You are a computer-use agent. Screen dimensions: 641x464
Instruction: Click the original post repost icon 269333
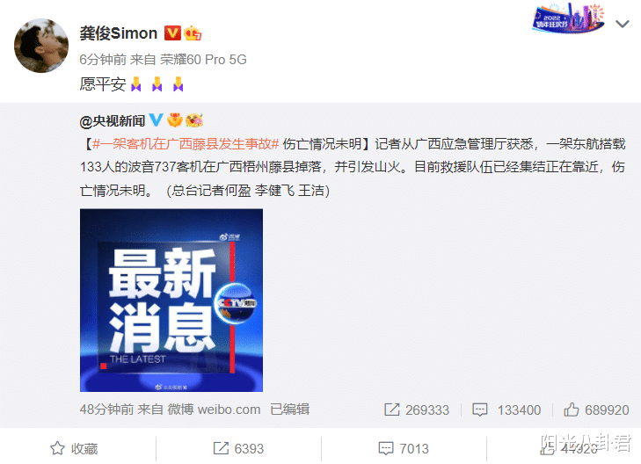(417, 410)
